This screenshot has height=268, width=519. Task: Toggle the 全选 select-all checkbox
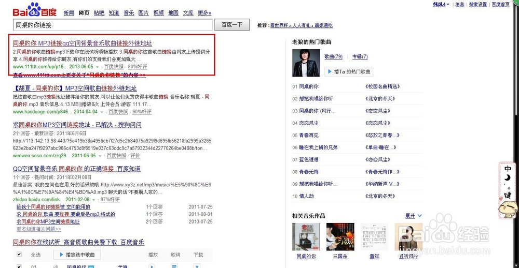(x=19, y=255)
